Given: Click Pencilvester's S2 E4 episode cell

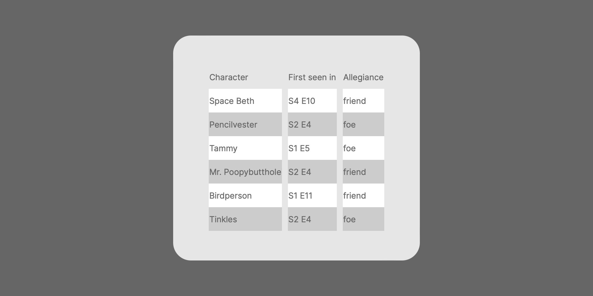Looking at the screenshot, I should click(312, 124).
